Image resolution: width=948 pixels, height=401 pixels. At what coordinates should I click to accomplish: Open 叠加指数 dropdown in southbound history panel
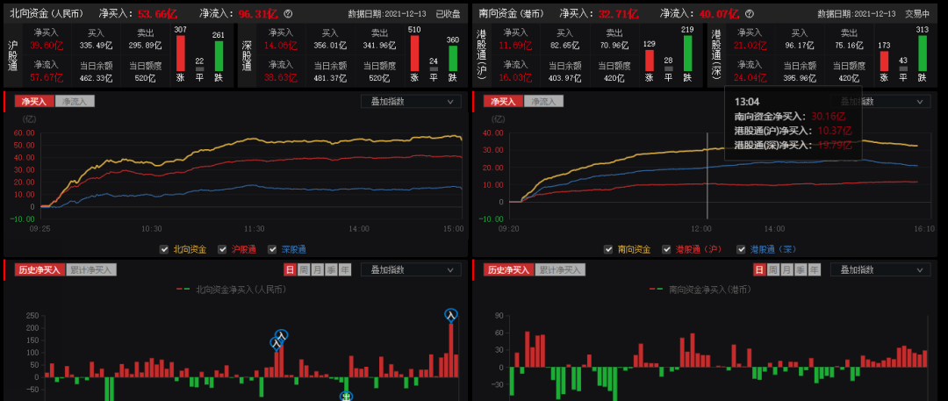(880, 270)
